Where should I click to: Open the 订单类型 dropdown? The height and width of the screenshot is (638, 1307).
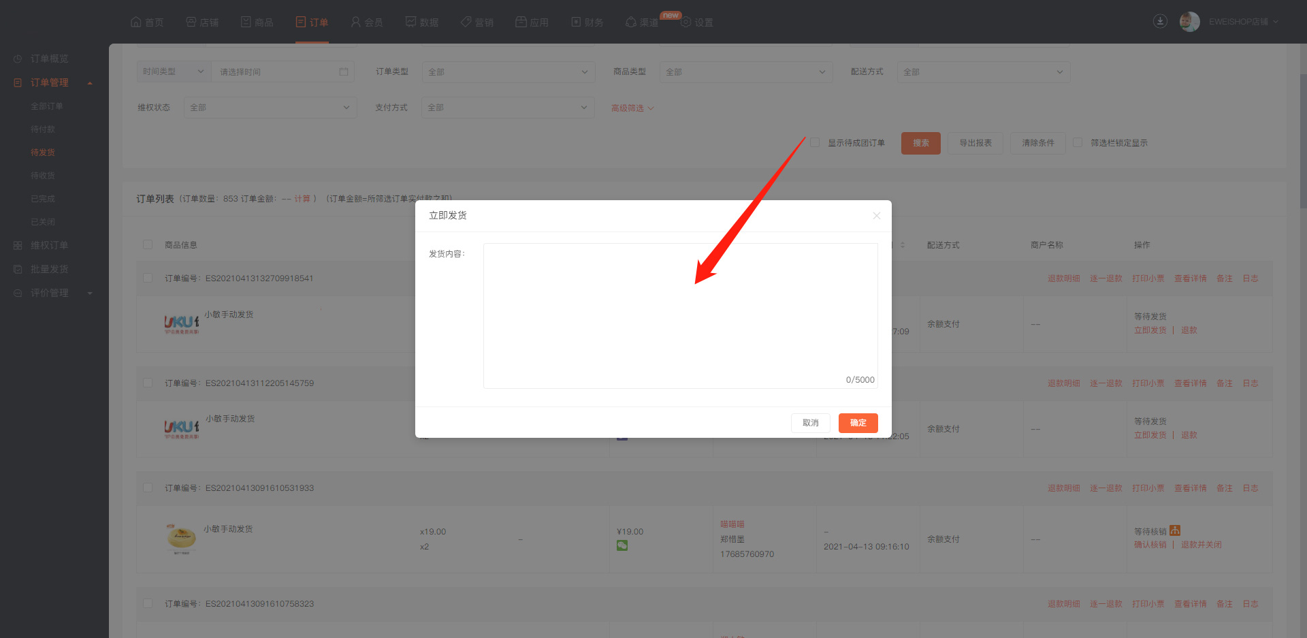click(x=508, y=72)
